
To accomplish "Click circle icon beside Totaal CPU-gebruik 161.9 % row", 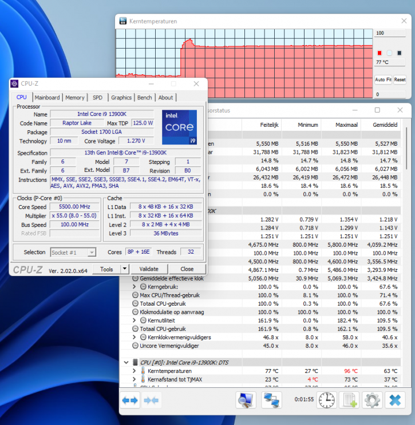I will click(135, 329).
